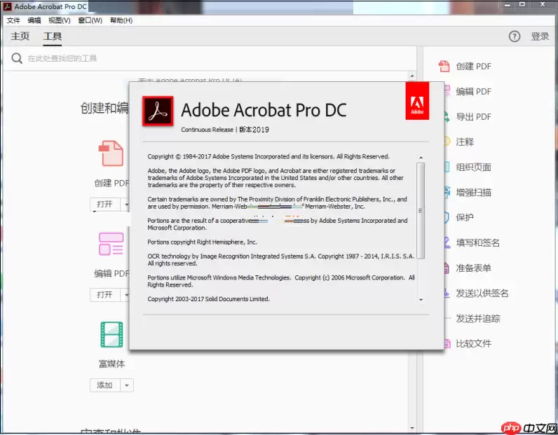Select 发送以供签名 in right tools panel
This screenshot has width=558, height=435.
click(482, 293)
